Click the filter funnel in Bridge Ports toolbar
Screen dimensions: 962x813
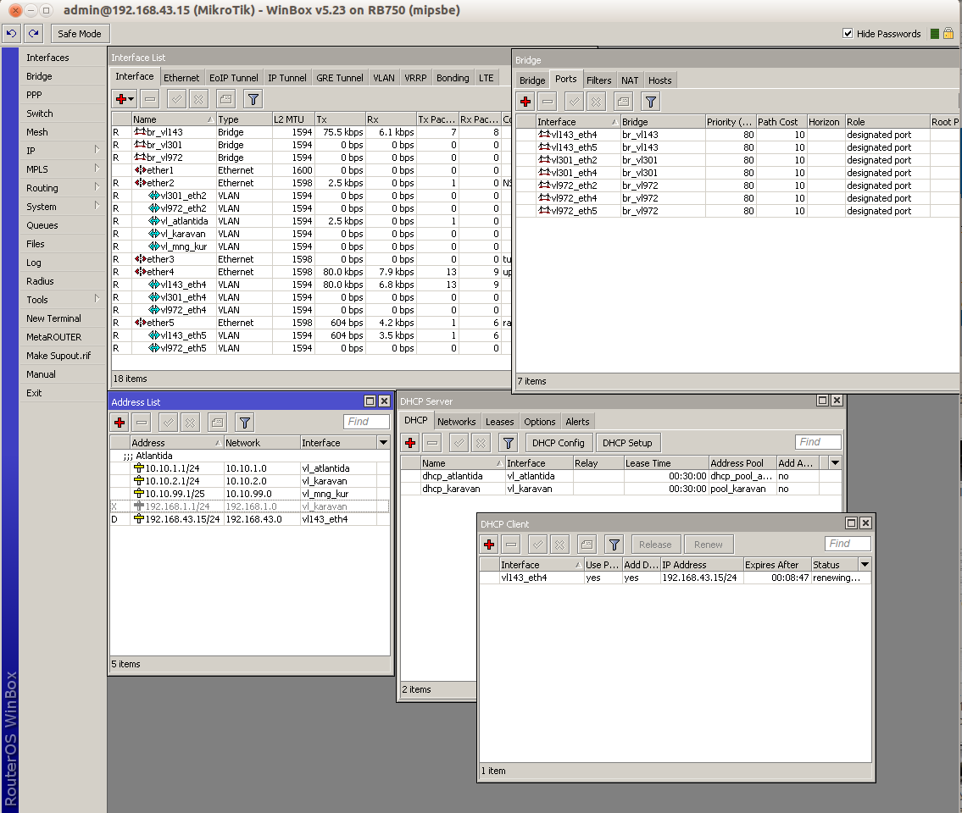pyautogui.click(x=650, y=102)
